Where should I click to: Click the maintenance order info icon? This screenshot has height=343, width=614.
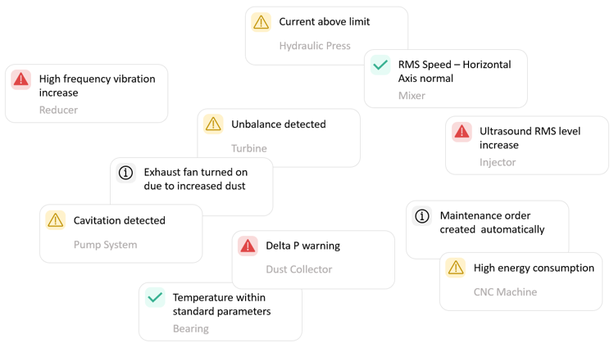[x=422, y=216]
